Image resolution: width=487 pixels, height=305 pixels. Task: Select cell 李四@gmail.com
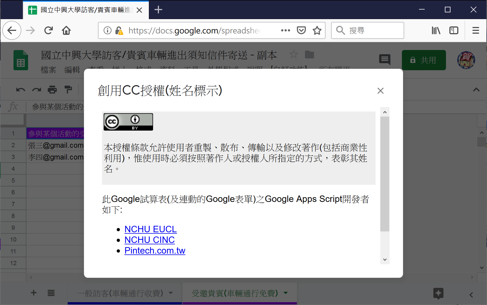[x=55, y=157]
